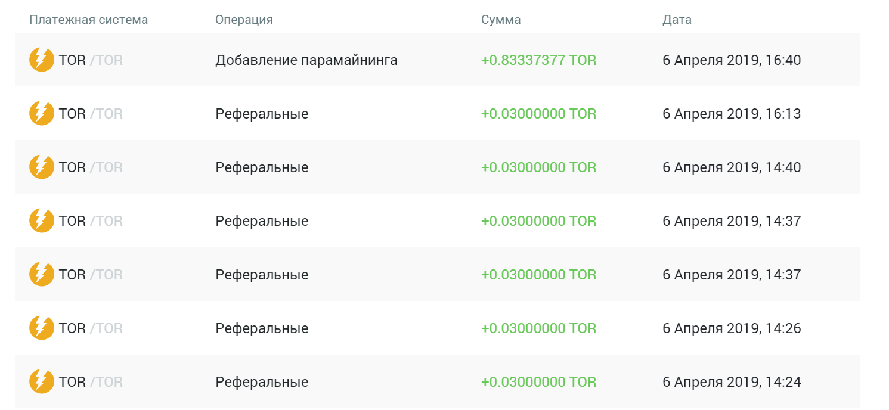Click the TOR lightning icon in the 14:26 row
Viewport: 889px width, 410px height.
42,328
